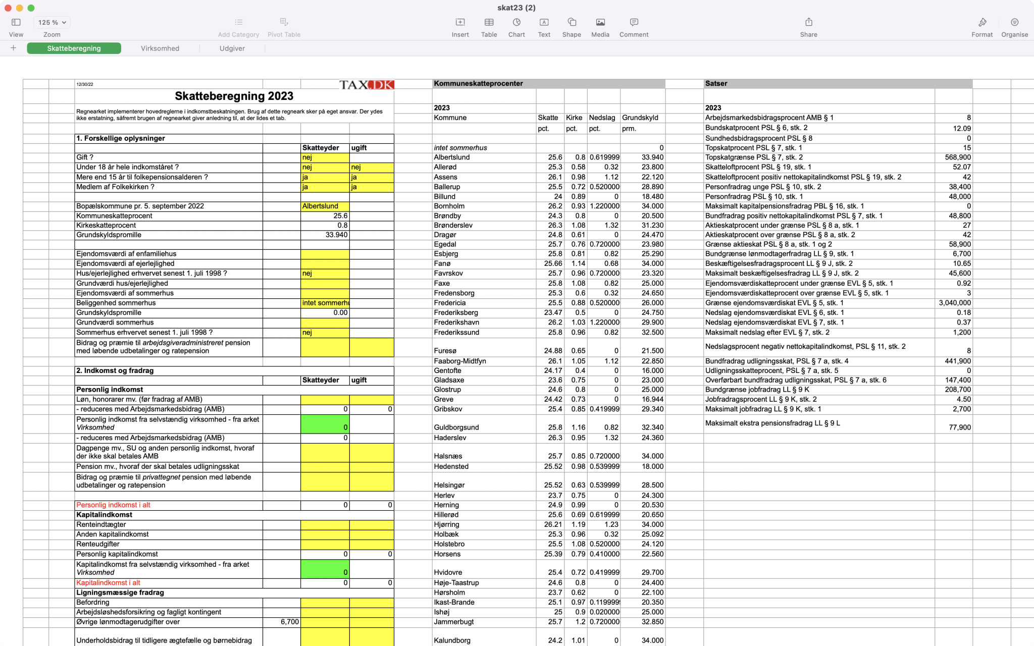Screen dimensions: 1034x646
Task: Add a Comment
Action: pyautogui.click(x=634, y=22)
